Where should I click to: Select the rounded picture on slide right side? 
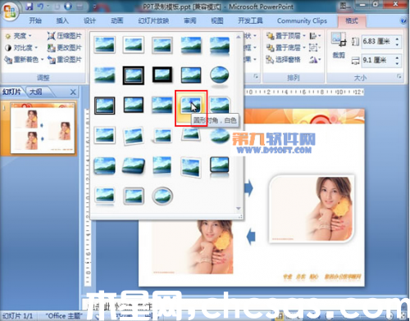click(312, 209)
